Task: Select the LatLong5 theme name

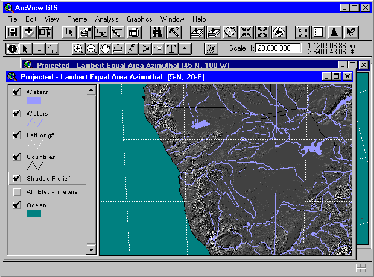Action: click(40, 135)
